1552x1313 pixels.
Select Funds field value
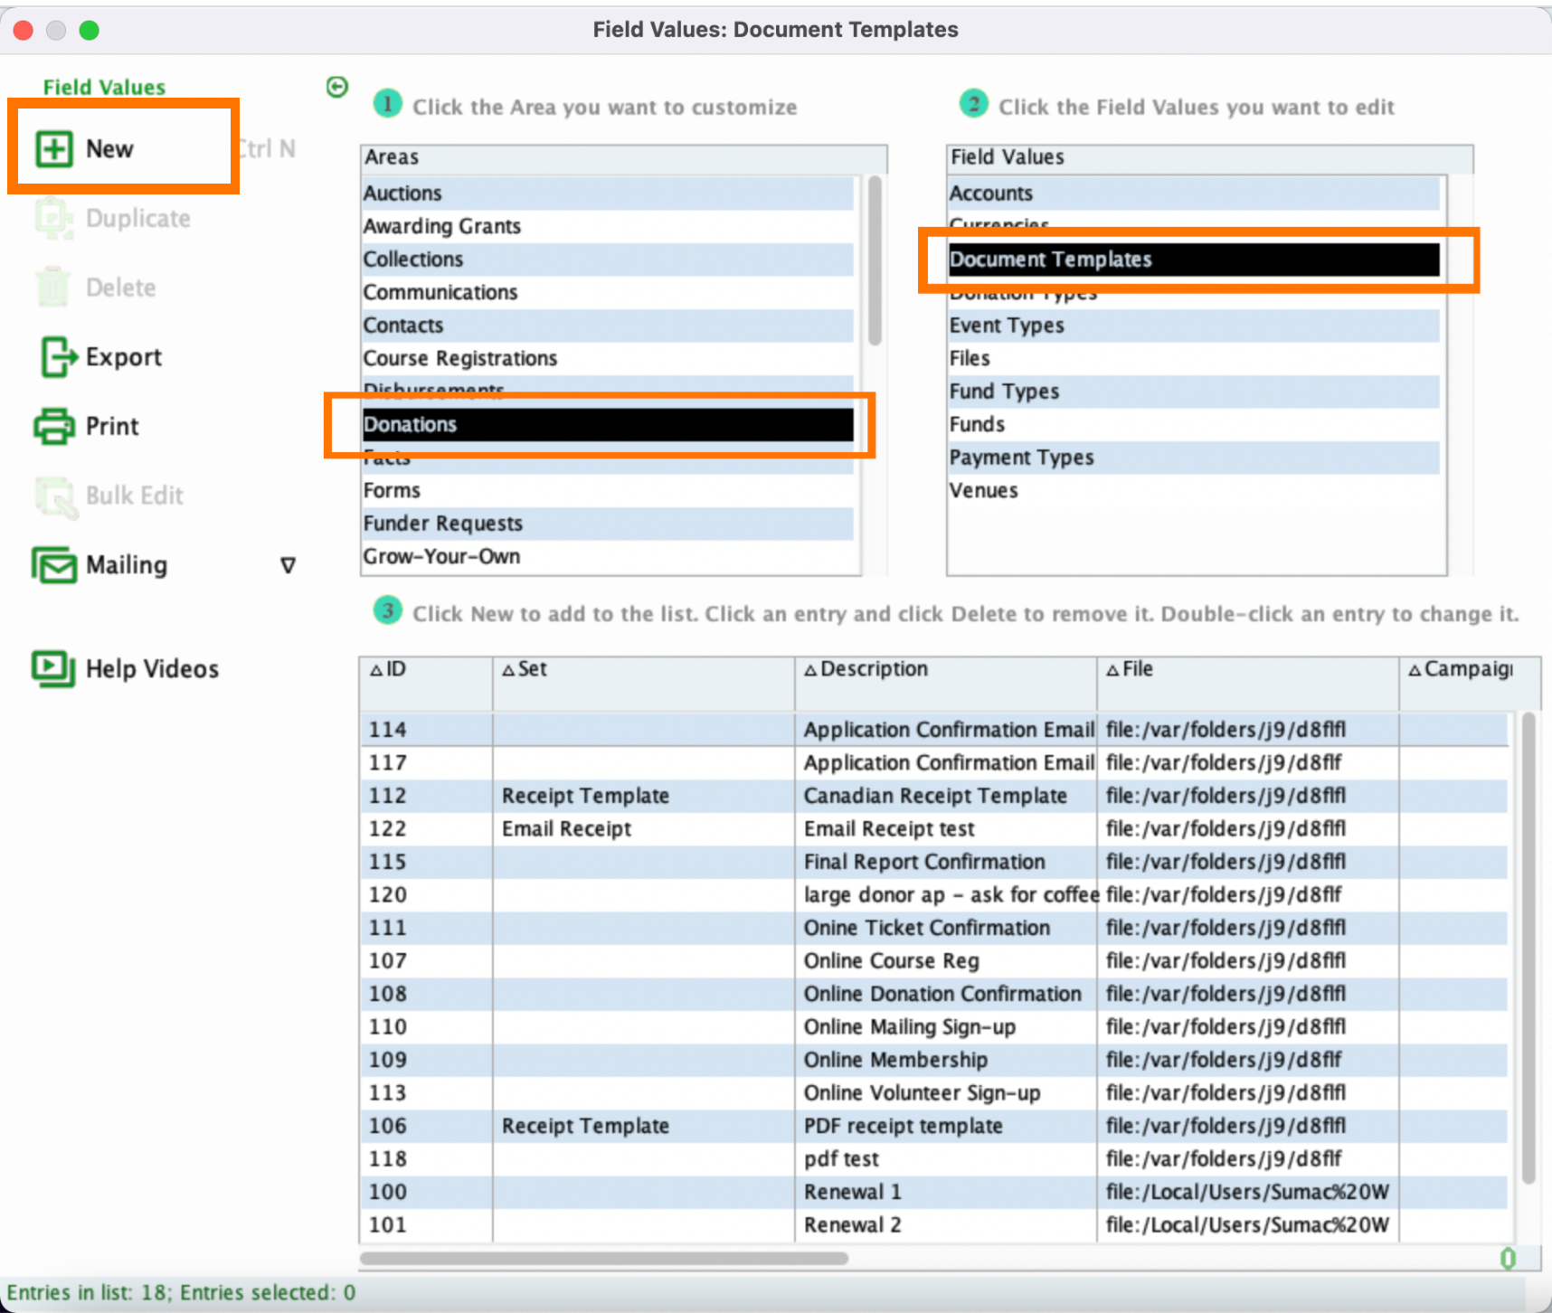coord(1193,424)
